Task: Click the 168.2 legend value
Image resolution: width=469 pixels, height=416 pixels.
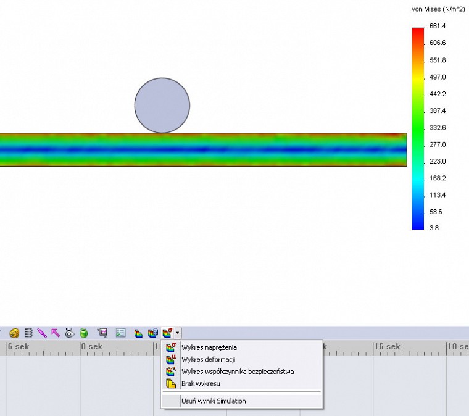Action: pyautogui.click(x=438, y=178)
